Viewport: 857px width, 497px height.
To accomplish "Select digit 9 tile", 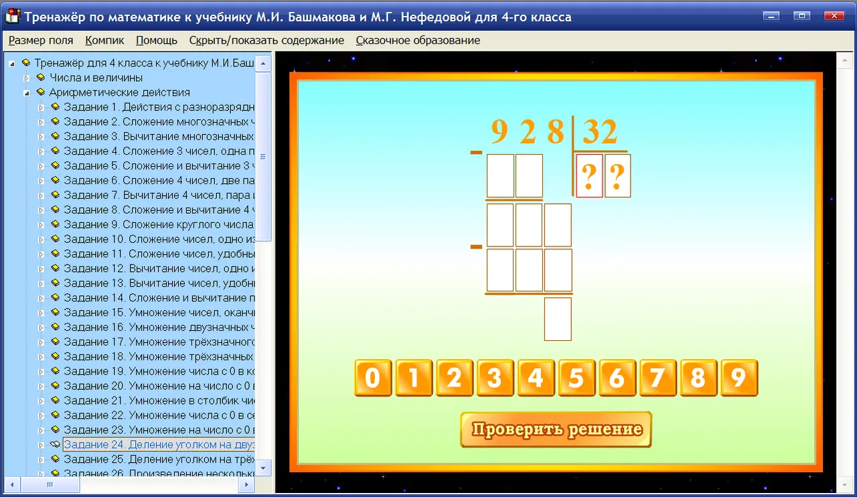I will (x=738, y=378).
